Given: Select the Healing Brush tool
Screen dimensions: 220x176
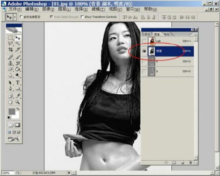Looking at the screenshot, I should [10, 57].
